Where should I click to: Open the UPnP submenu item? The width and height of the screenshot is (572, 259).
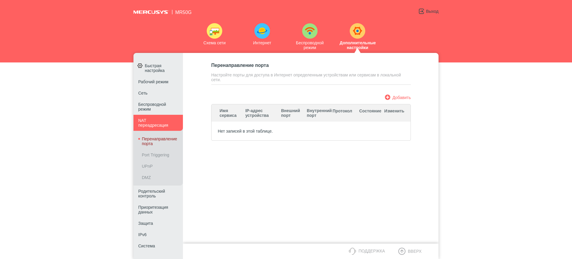tap(147, 166)
